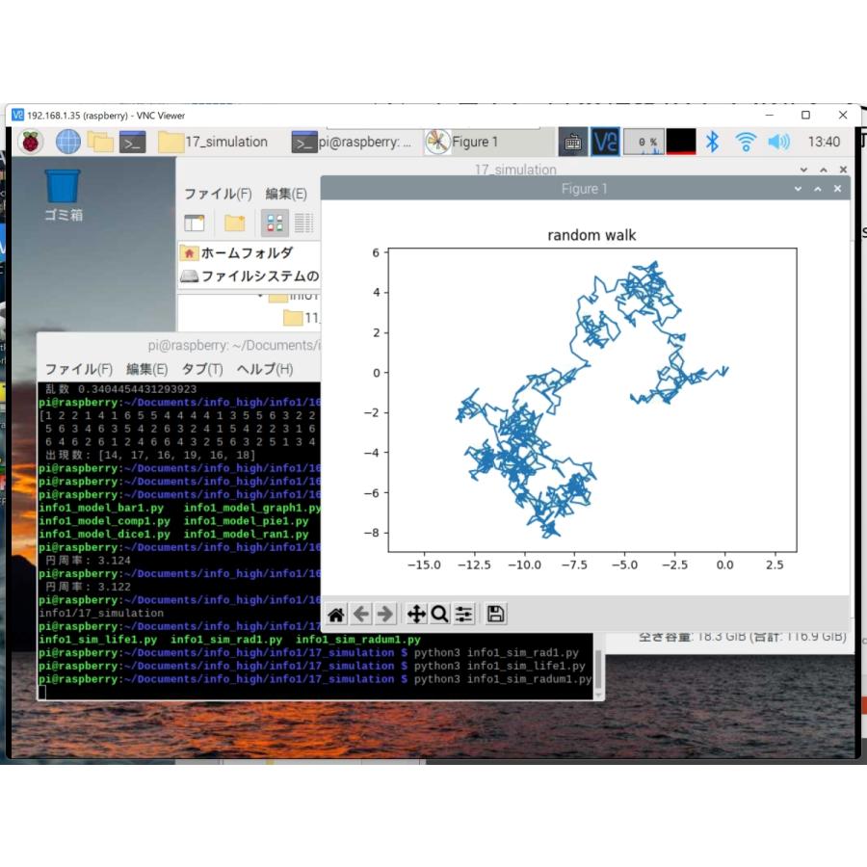Switch to 17_simulation taskbar window
This screenshot has height=867, width=867.
[x=214, y=142]
